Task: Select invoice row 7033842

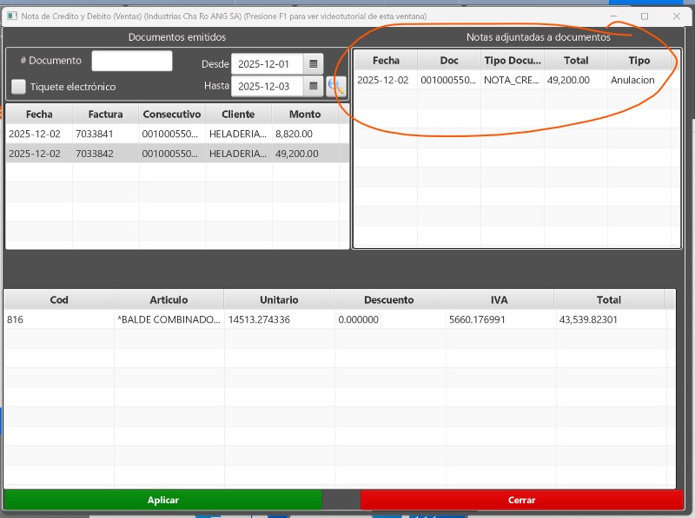Action: point(105,154)
